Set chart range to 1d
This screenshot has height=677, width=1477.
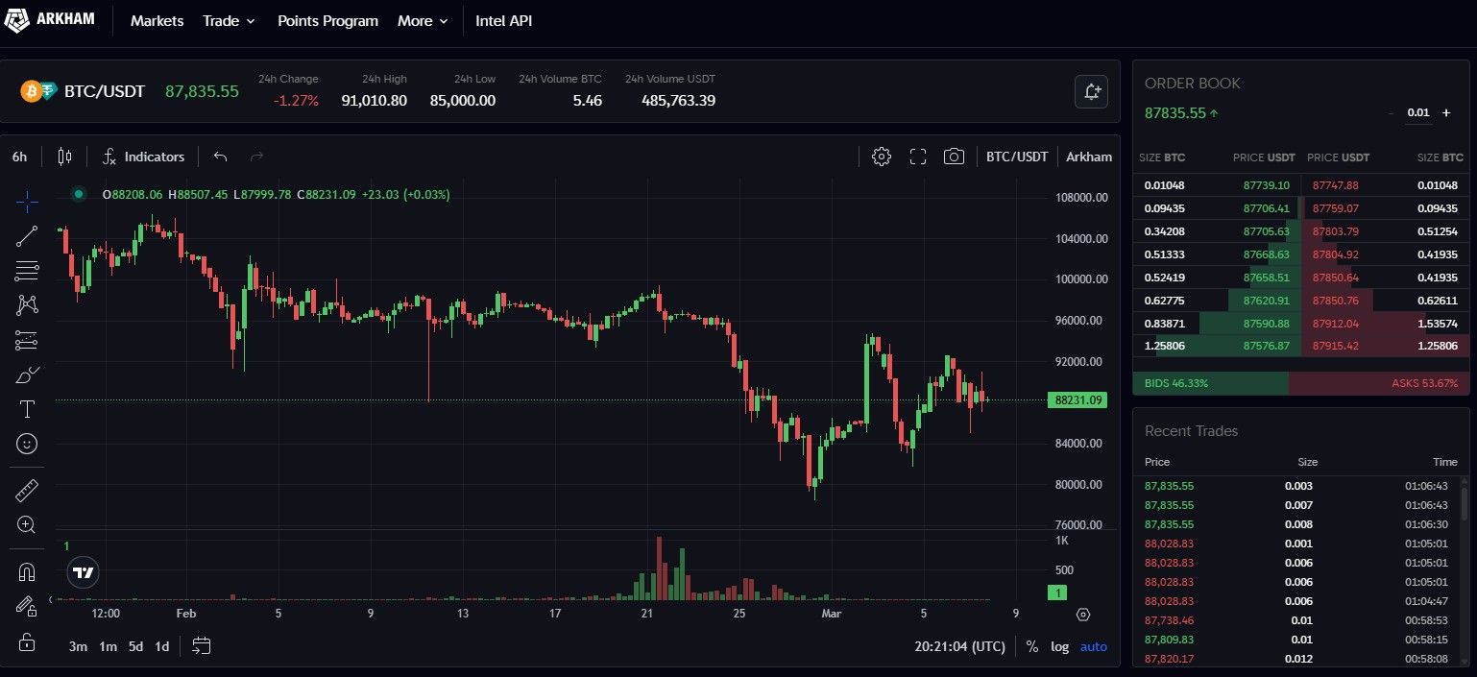coord(162,646)
